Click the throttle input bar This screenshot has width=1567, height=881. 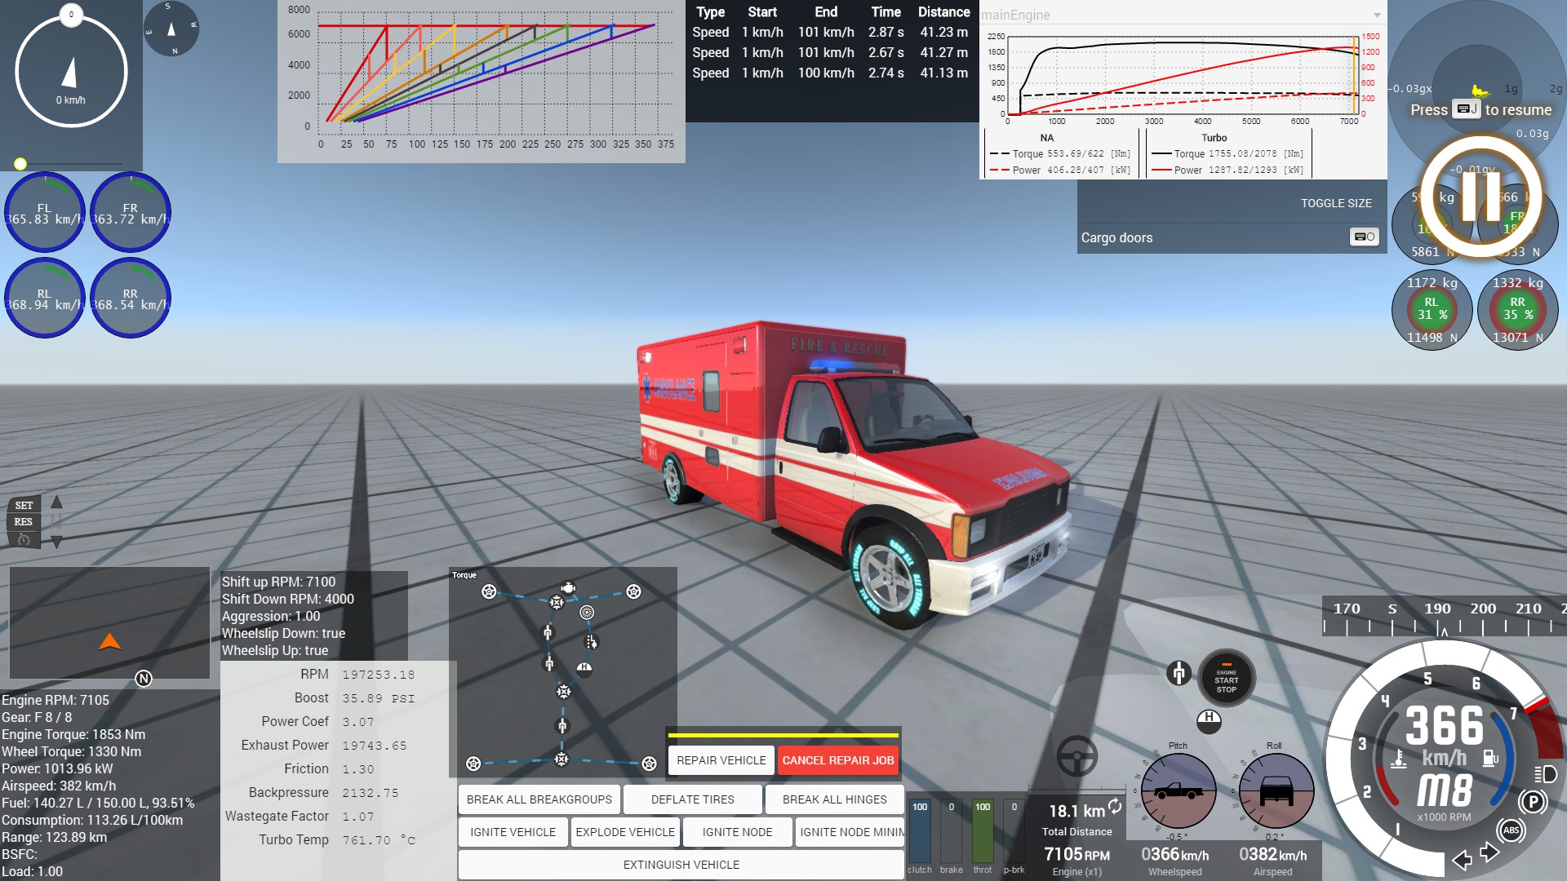(982, 832)
